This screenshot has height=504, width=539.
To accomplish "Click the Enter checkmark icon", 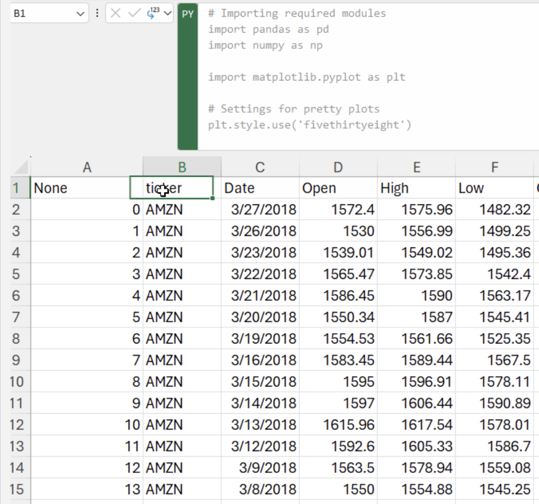I will (134, 13).
